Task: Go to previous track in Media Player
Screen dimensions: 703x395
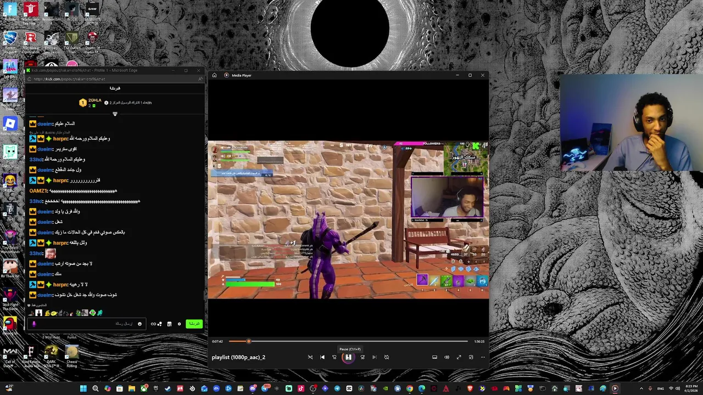Action: point(322,357)
